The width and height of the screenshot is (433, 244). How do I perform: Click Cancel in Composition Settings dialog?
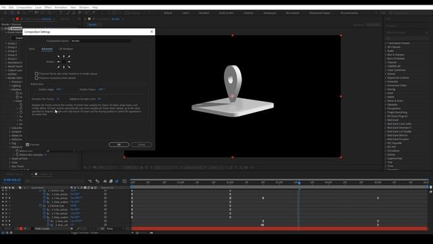coord(141,144)
